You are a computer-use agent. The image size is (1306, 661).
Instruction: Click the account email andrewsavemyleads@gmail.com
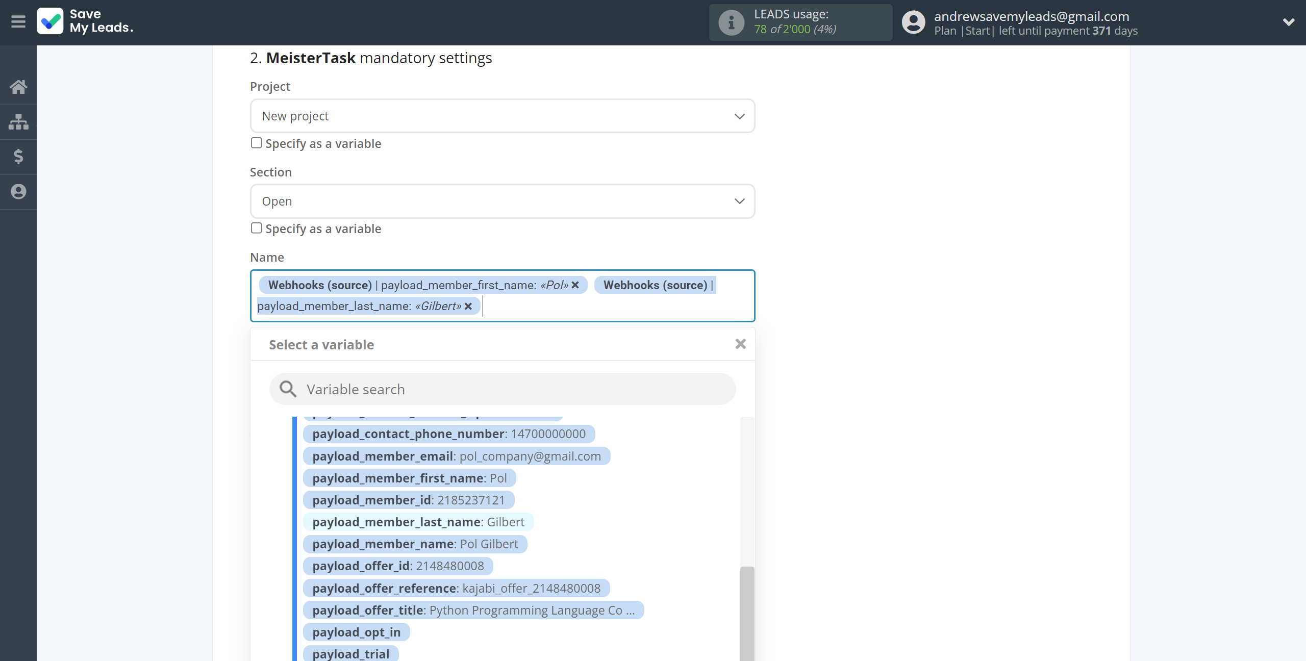click(1032, 16)
